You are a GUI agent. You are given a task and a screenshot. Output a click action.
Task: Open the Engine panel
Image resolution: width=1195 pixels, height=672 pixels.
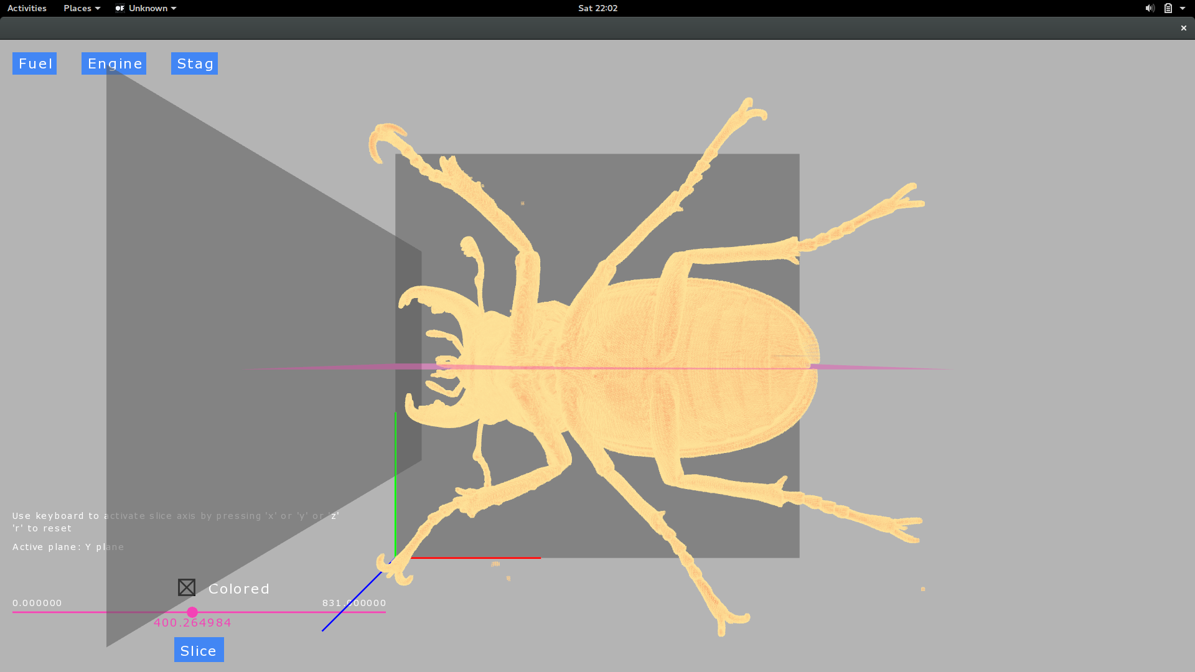pos(115,63)
